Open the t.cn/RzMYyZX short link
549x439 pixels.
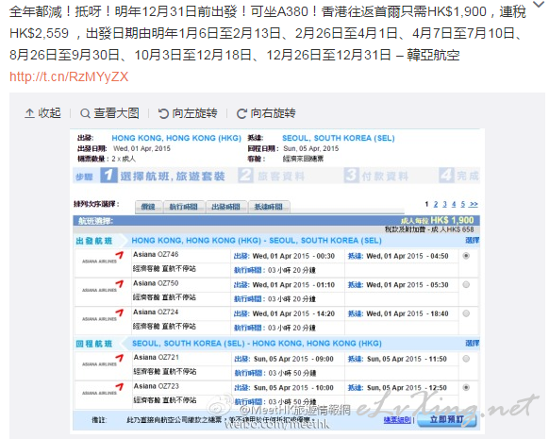(x=69, y=76)
